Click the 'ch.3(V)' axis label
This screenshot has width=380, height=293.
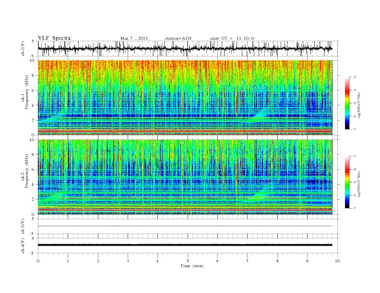click(x=23, y=226)
